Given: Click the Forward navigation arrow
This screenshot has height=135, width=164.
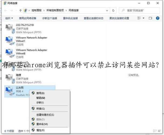Looking at the screenshot, I should point(12,11).
